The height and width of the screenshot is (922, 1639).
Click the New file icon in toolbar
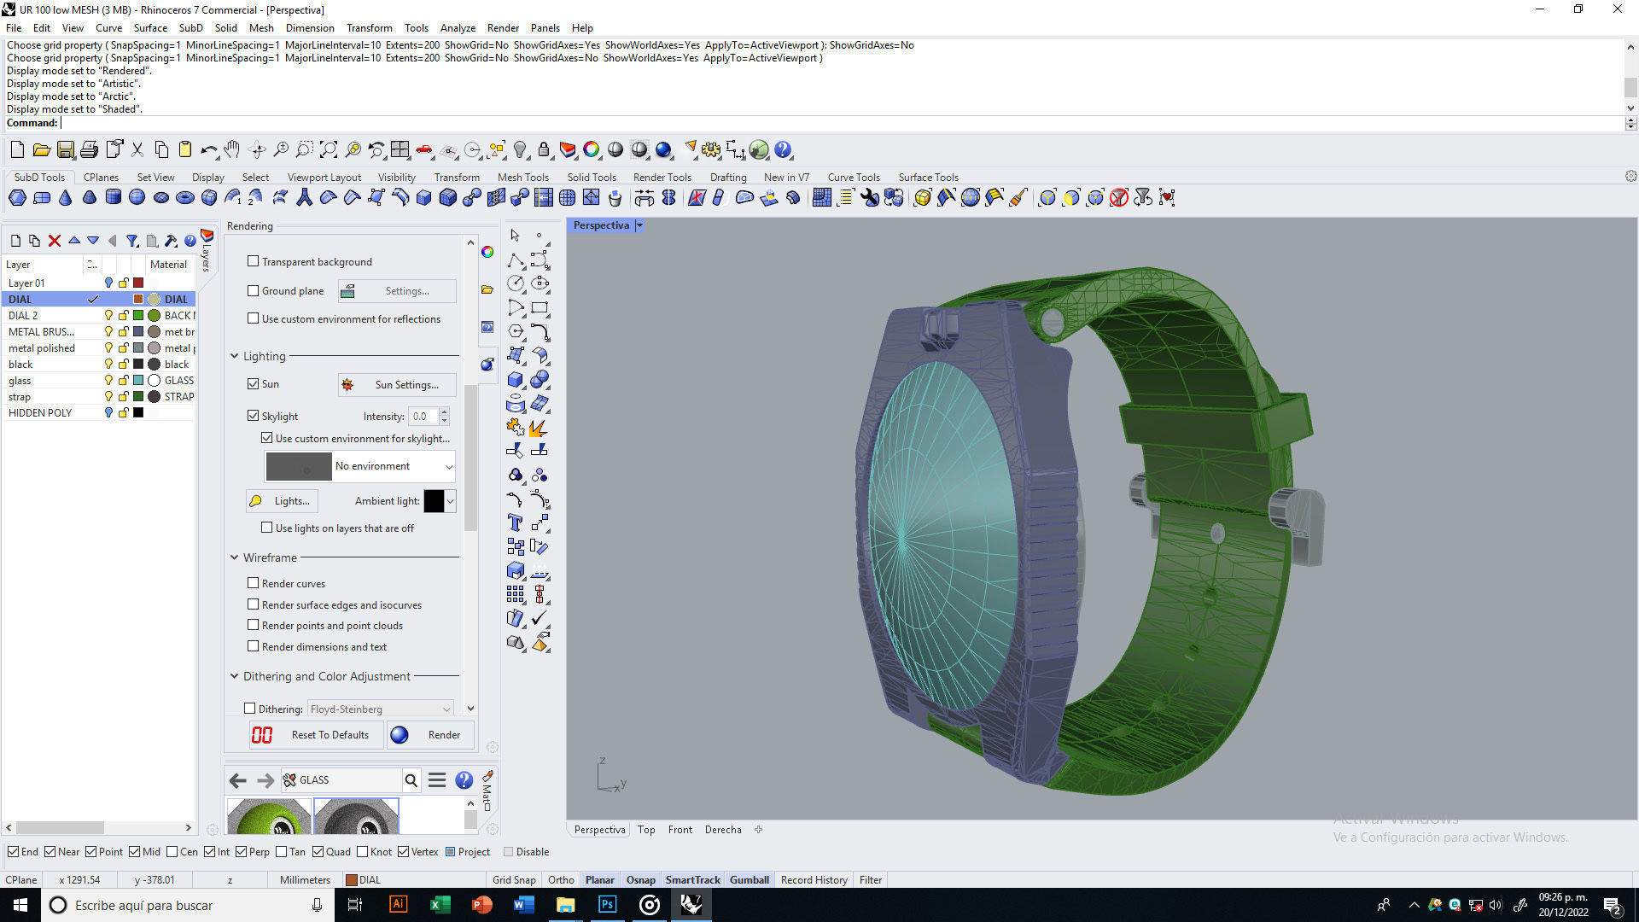[x=17, y=150]
